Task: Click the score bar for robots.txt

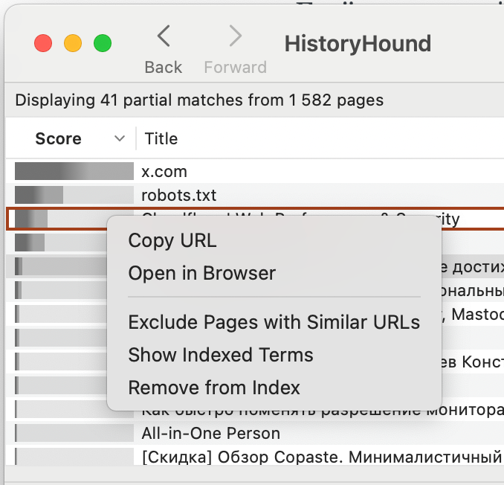Action: click(x=74, y=195)
